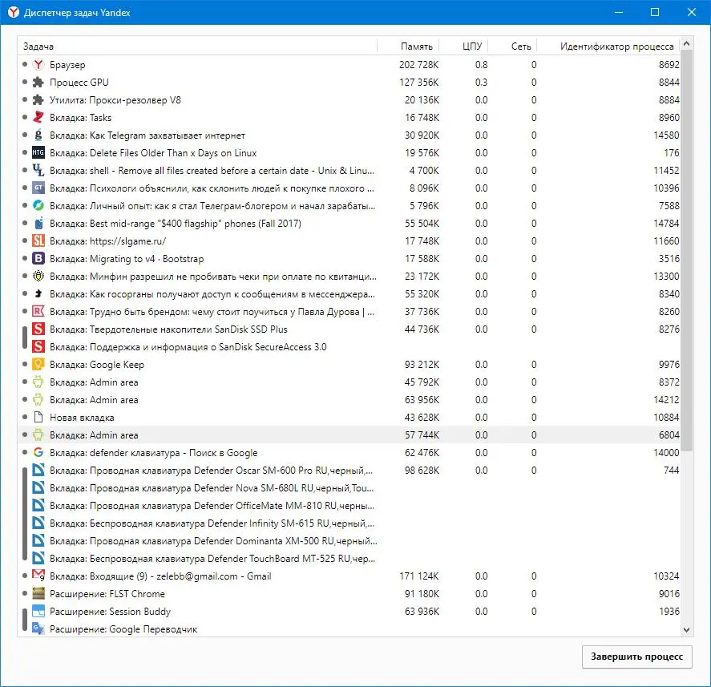Click process ID 8372
Viewport: 711px width, 687px height.
click(x=669, y=382)
